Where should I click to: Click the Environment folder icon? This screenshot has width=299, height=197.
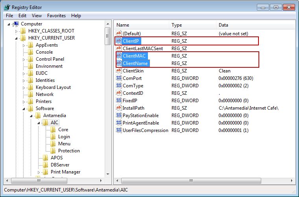31,66
